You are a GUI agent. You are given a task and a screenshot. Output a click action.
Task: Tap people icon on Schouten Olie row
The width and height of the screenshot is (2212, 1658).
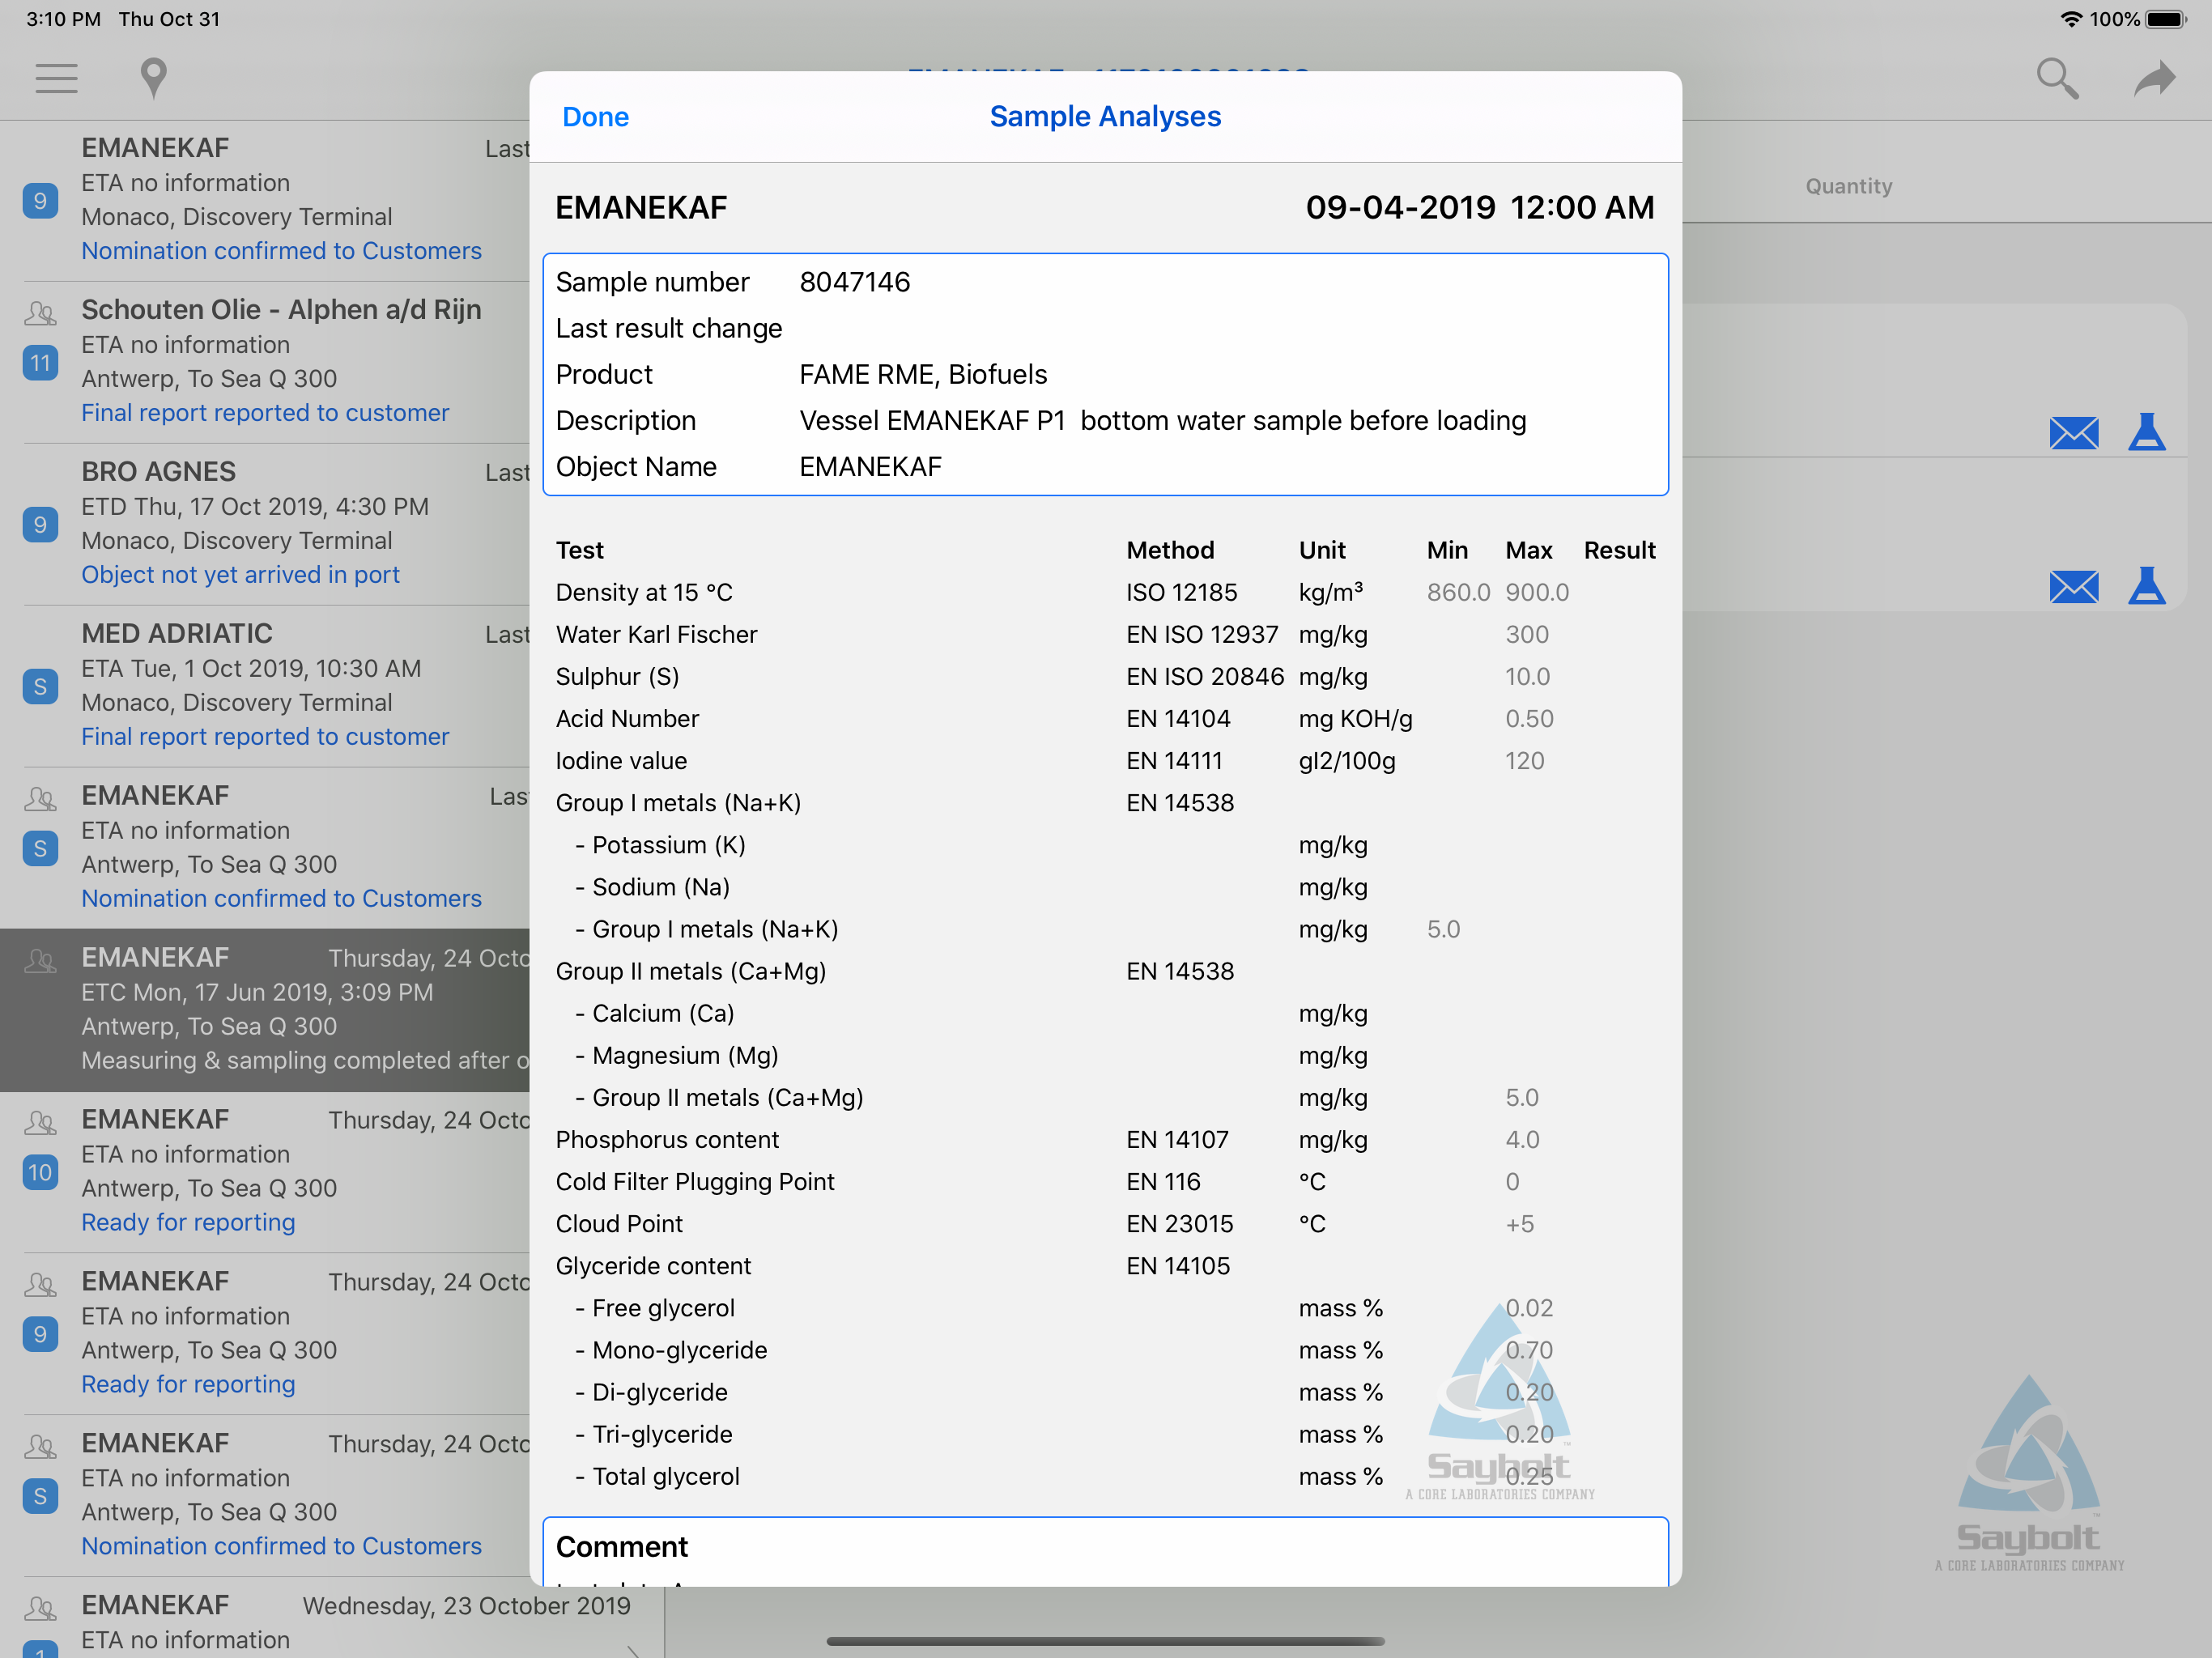(40, 314)
